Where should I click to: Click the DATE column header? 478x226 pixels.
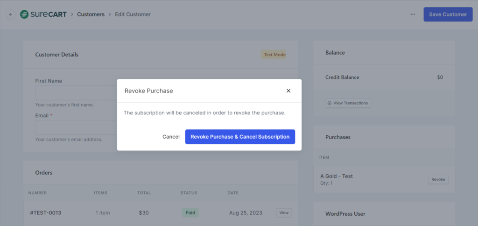[233, 193]
